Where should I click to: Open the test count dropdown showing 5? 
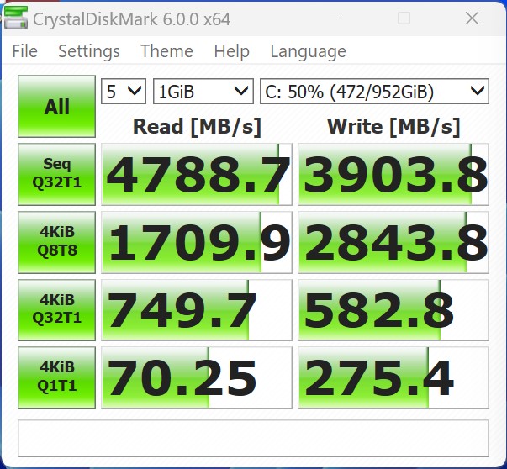[x=124, y=92]
